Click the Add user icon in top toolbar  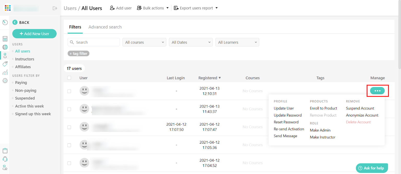(x=112, y=8)
